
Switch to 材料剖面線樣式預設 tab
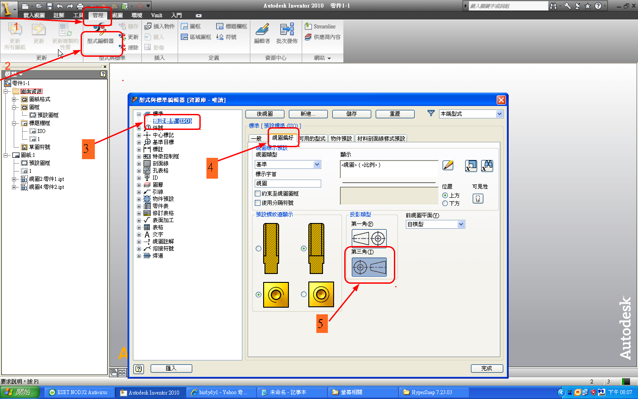[381, 139]
